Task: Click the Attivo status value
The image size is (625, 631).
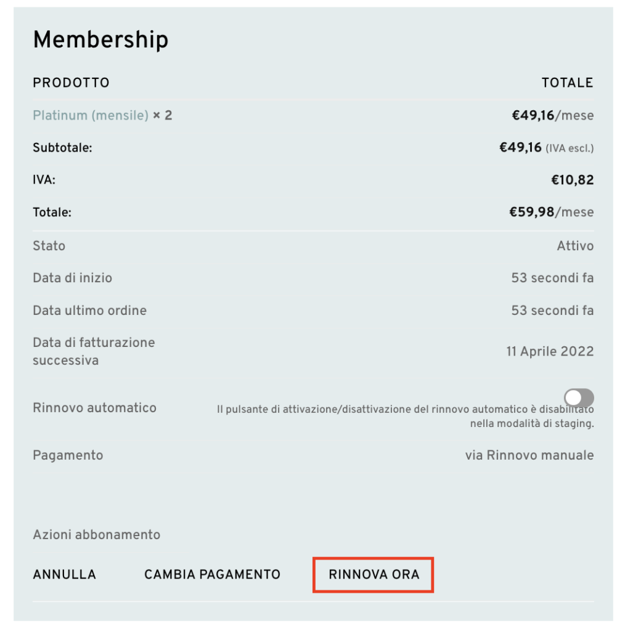Action: [x=575, y=246]
